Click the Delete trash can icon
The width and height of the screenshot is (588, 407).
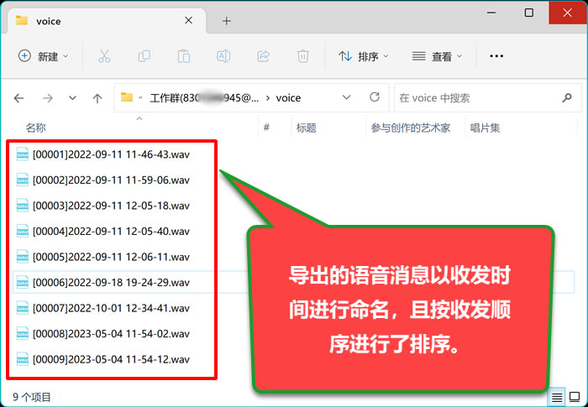303,56
